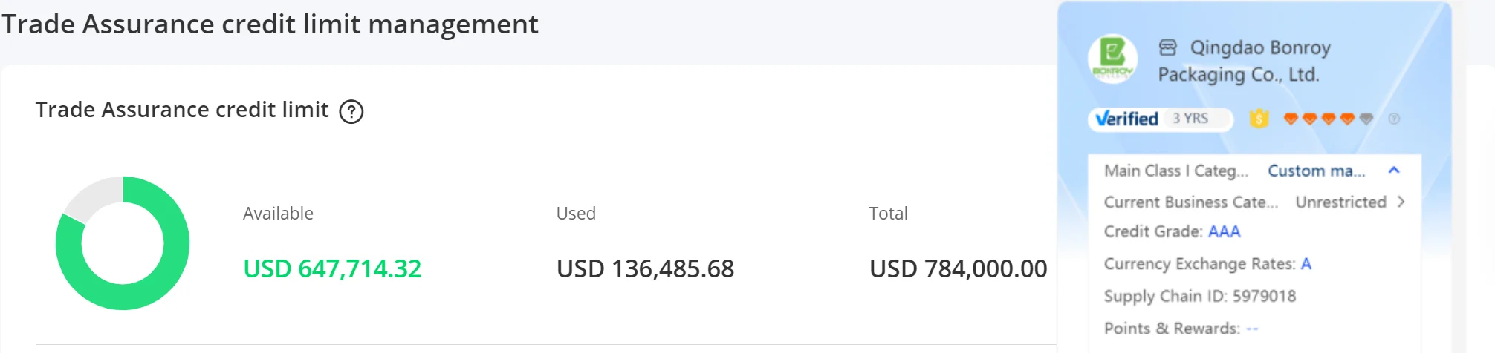
Task: Click the storefront icon beside company name
Action: pos(1168,48)
